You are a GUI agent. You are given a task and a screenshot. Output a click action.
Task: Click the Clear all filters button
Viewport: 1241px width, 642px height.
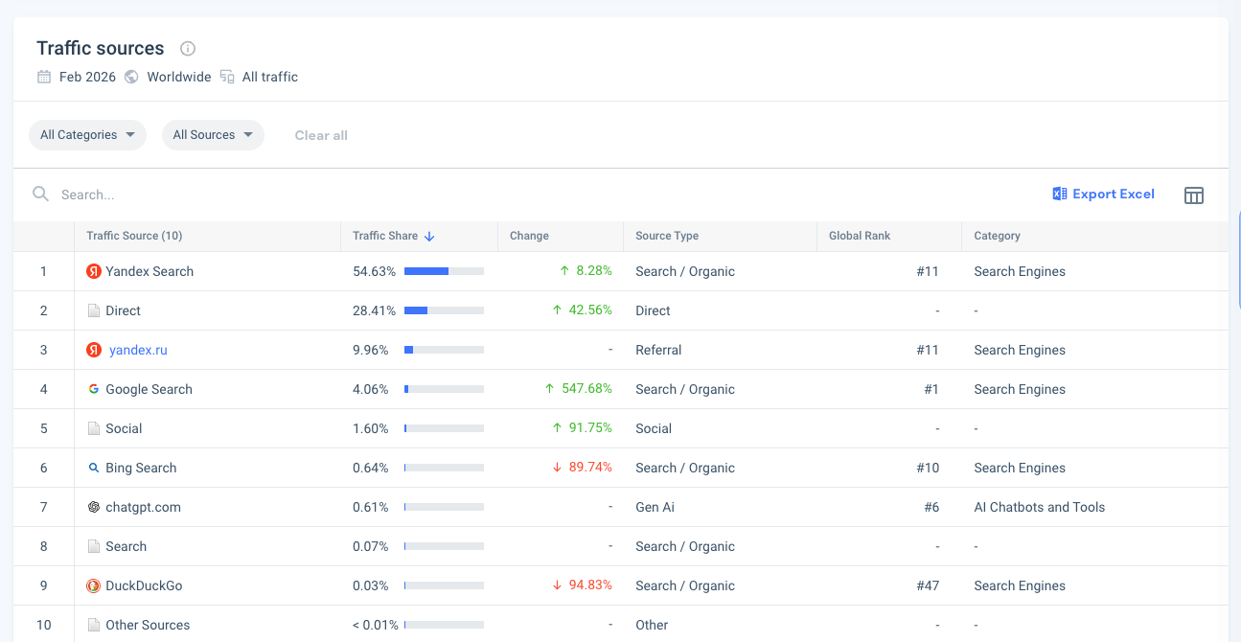pyautogui.click(x=321, y=135)
